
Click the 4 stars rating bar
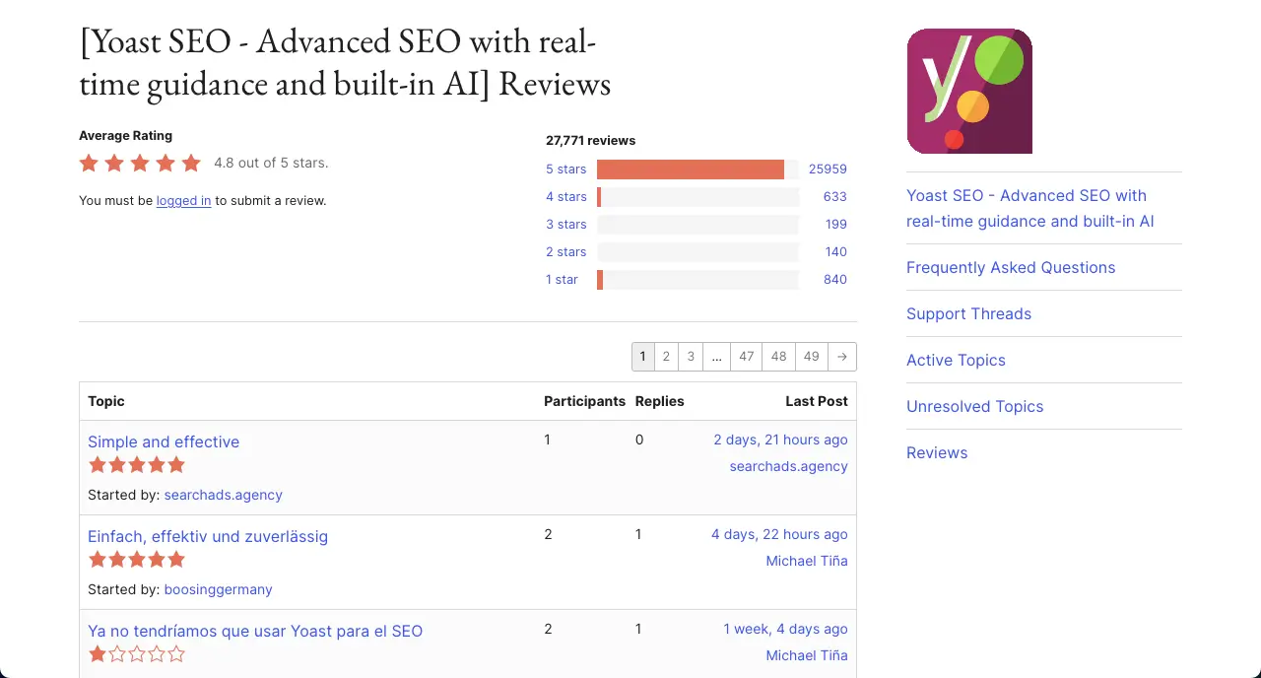[x=697, y=196]
